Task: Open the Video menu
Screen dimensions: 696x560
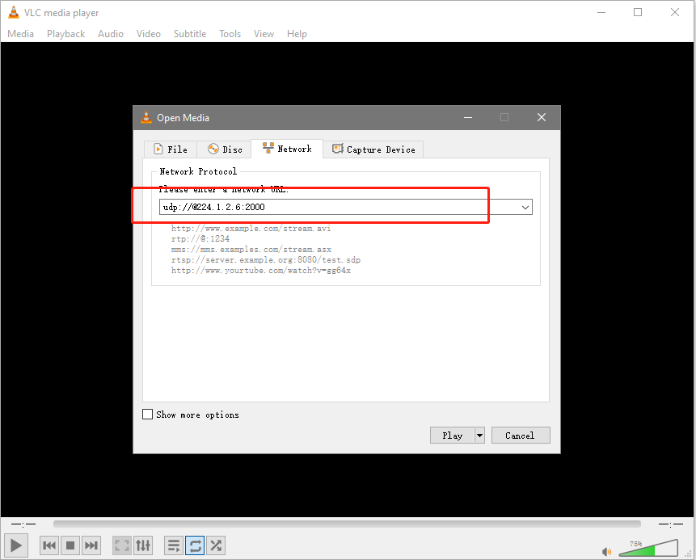Action: 148,34
